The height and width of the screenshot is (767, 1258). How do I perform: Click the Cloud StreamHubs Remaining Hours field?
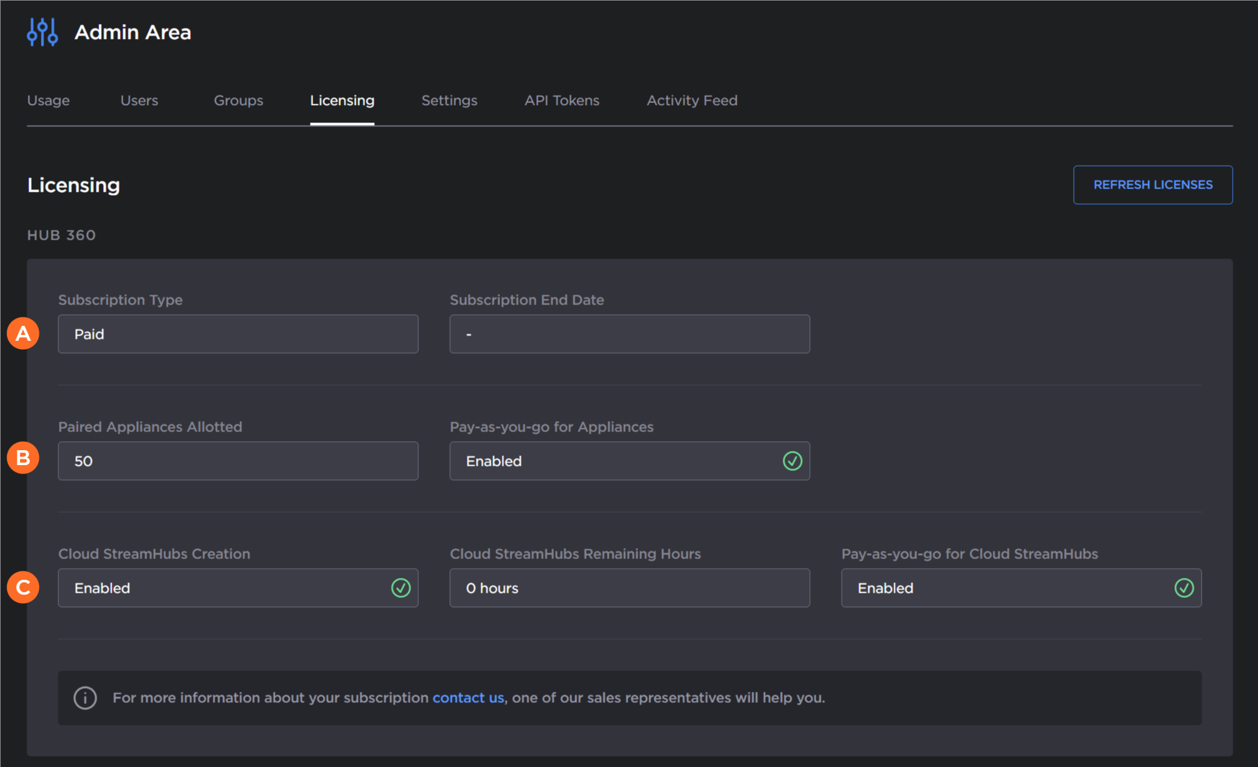629,588
